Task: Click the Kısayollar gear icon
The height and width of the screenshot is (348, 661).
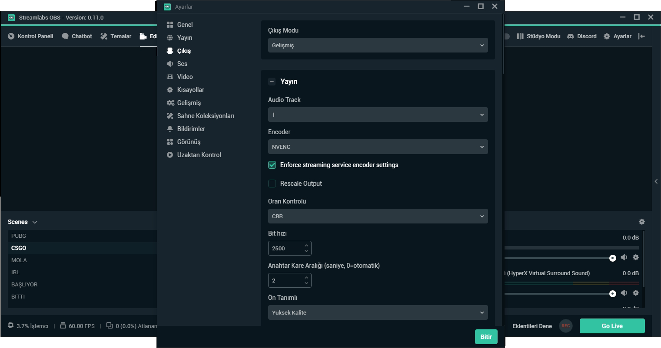Action: click(x=170, y=90)
